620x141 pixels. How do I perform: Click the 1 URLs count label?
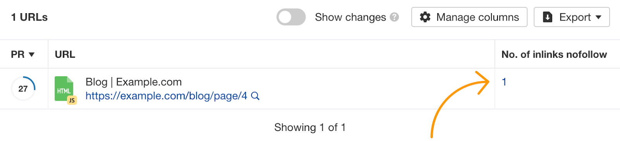tap(29, 17)
